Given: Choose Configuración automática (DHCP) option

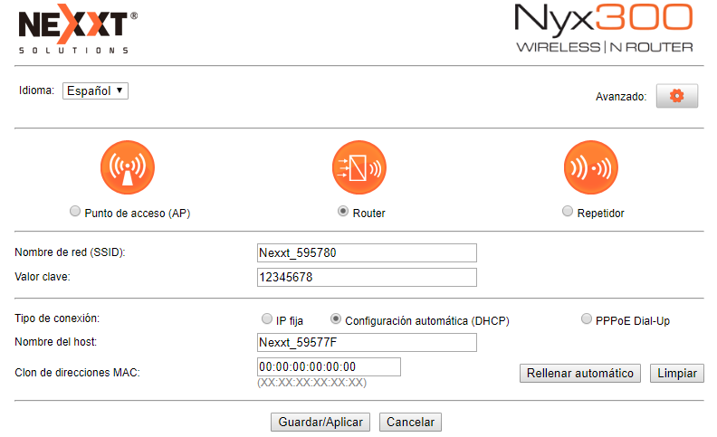Looking at the screenshot, I should pos(336,318).
